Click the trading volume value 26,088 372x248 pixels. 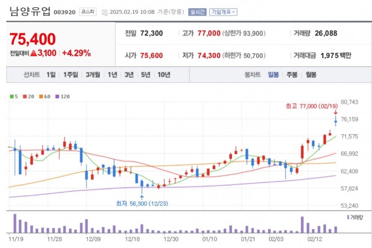(326, 33)
